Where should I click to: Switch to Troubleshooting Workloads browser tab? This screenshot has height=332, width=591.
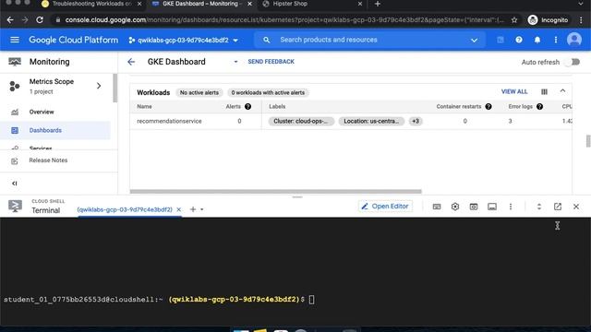click(92, 4)
